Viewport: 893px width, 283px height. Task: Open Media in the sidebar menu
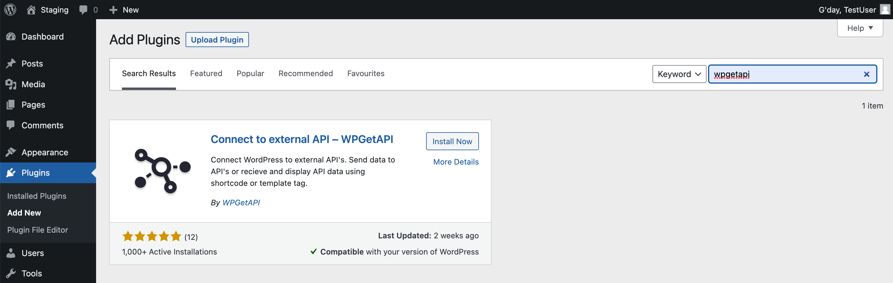48,84
